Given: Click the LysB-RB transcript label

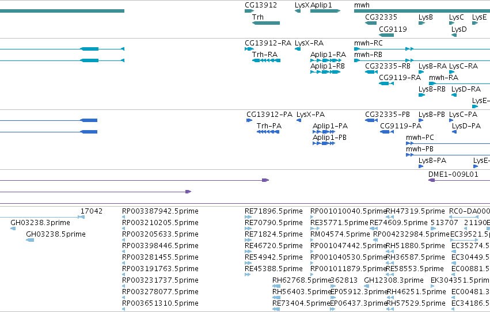Looking at the screenshot, I should click(432, 89).
